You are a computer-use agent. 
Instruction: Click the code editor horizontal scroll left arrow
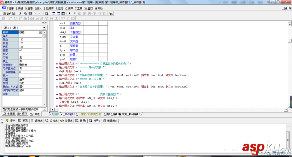tap(52, 110)
